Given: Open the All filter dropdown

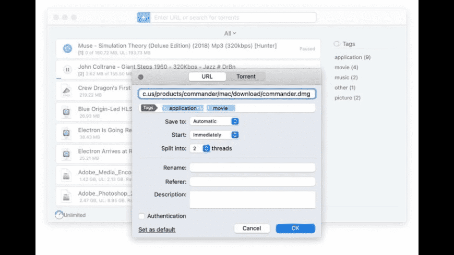Looking at the screenshot, I should click(230, 33).
